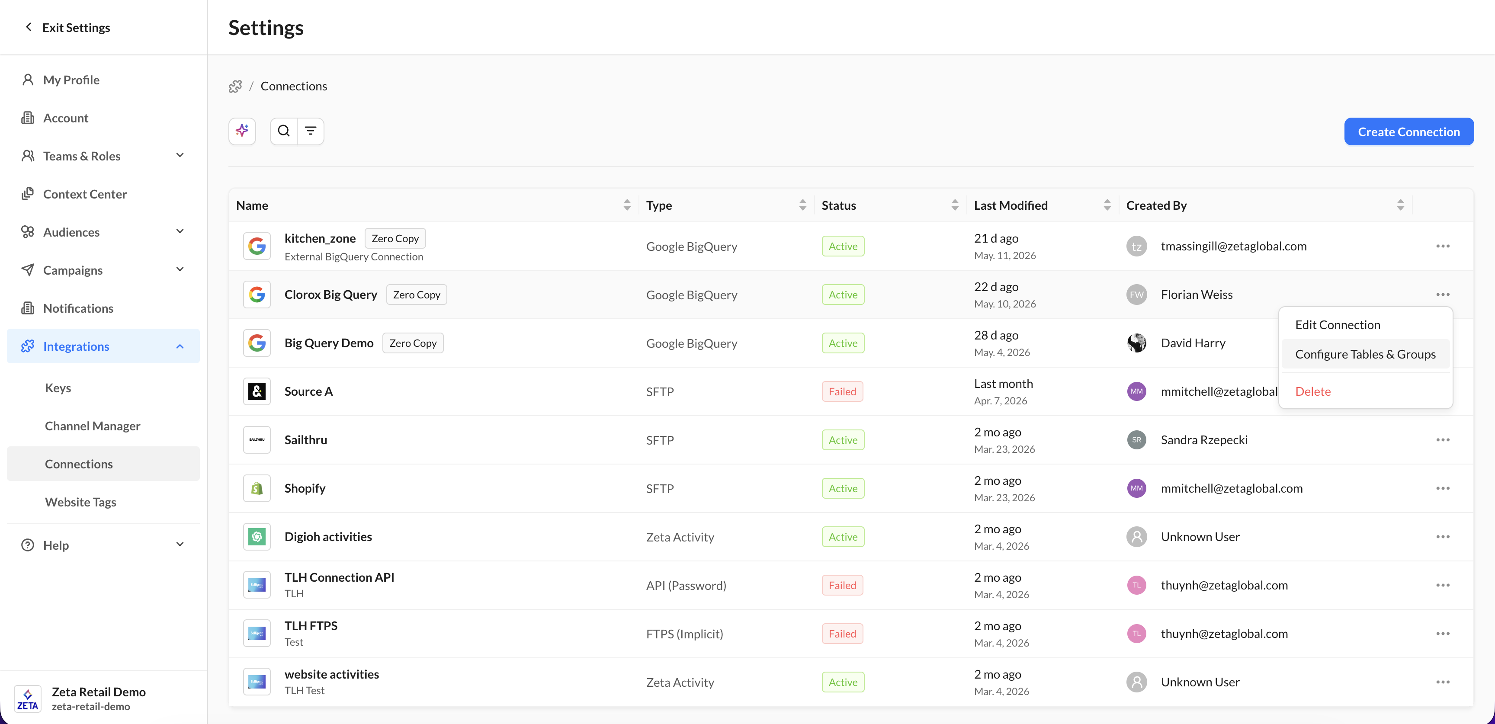Open Context Center
The image size is (1495, 724).
click(103, 194)
